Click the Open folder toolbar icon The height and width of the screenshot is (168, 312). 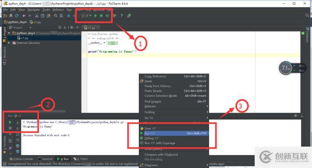click(5, 16)
